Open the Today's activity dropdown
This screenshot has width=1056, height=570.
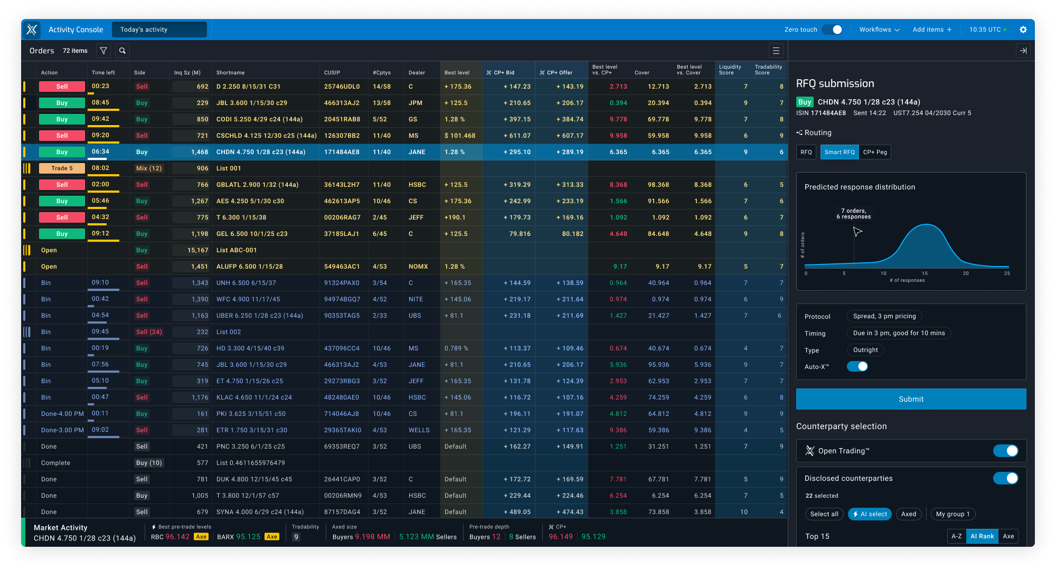click(159, 30)
